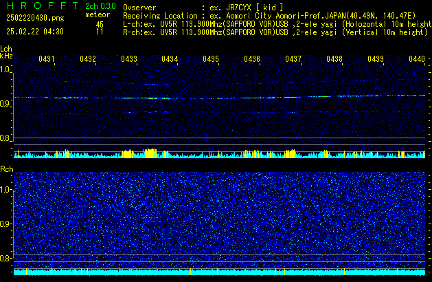432x282 pixels.
Task: Select the 0438 time marker
Action: click(334, 59)
